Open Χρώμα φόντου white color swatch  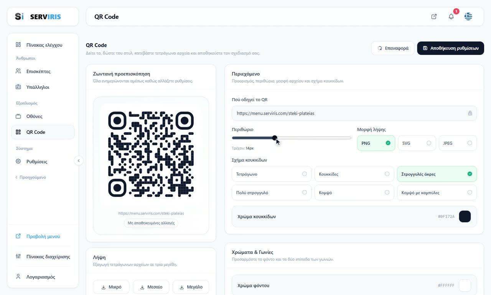click(x=465, y=285)
